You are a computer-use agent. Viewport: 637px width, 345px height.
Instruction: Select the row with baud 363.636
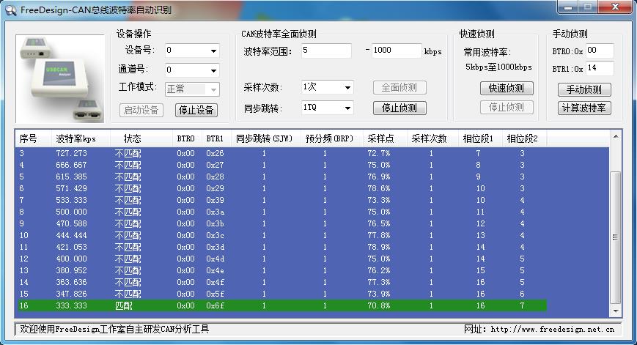pyautogui.click(x=281, y=282)
